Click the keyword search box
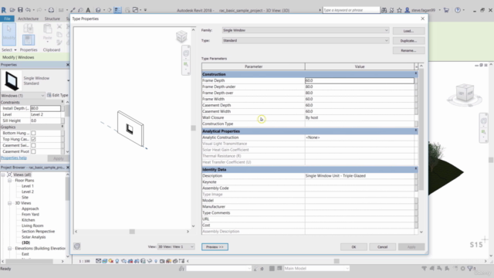Screen dimensions: 494x278 pos(351,10)
